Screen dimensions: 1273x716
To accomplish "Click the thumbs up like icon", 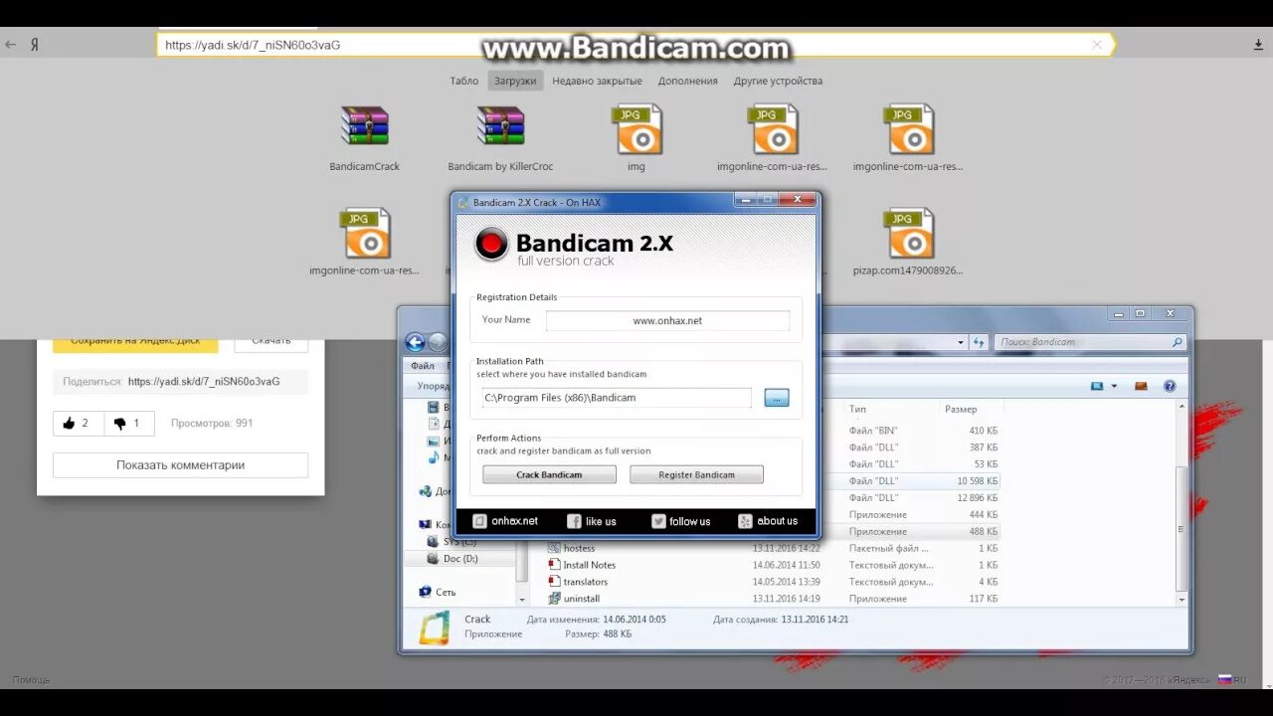I will [69, 424].
